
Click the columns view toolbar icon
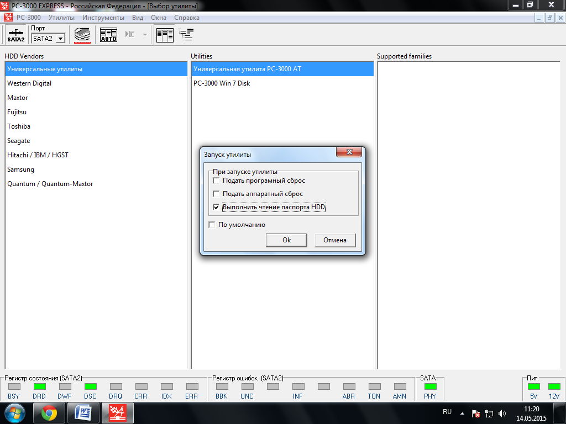tap(165, 35)
